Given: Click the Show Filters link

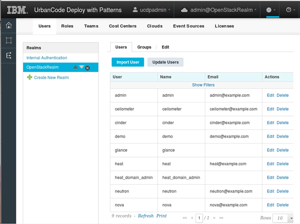Looking at the screenshot, I should [x=203, y=85].
